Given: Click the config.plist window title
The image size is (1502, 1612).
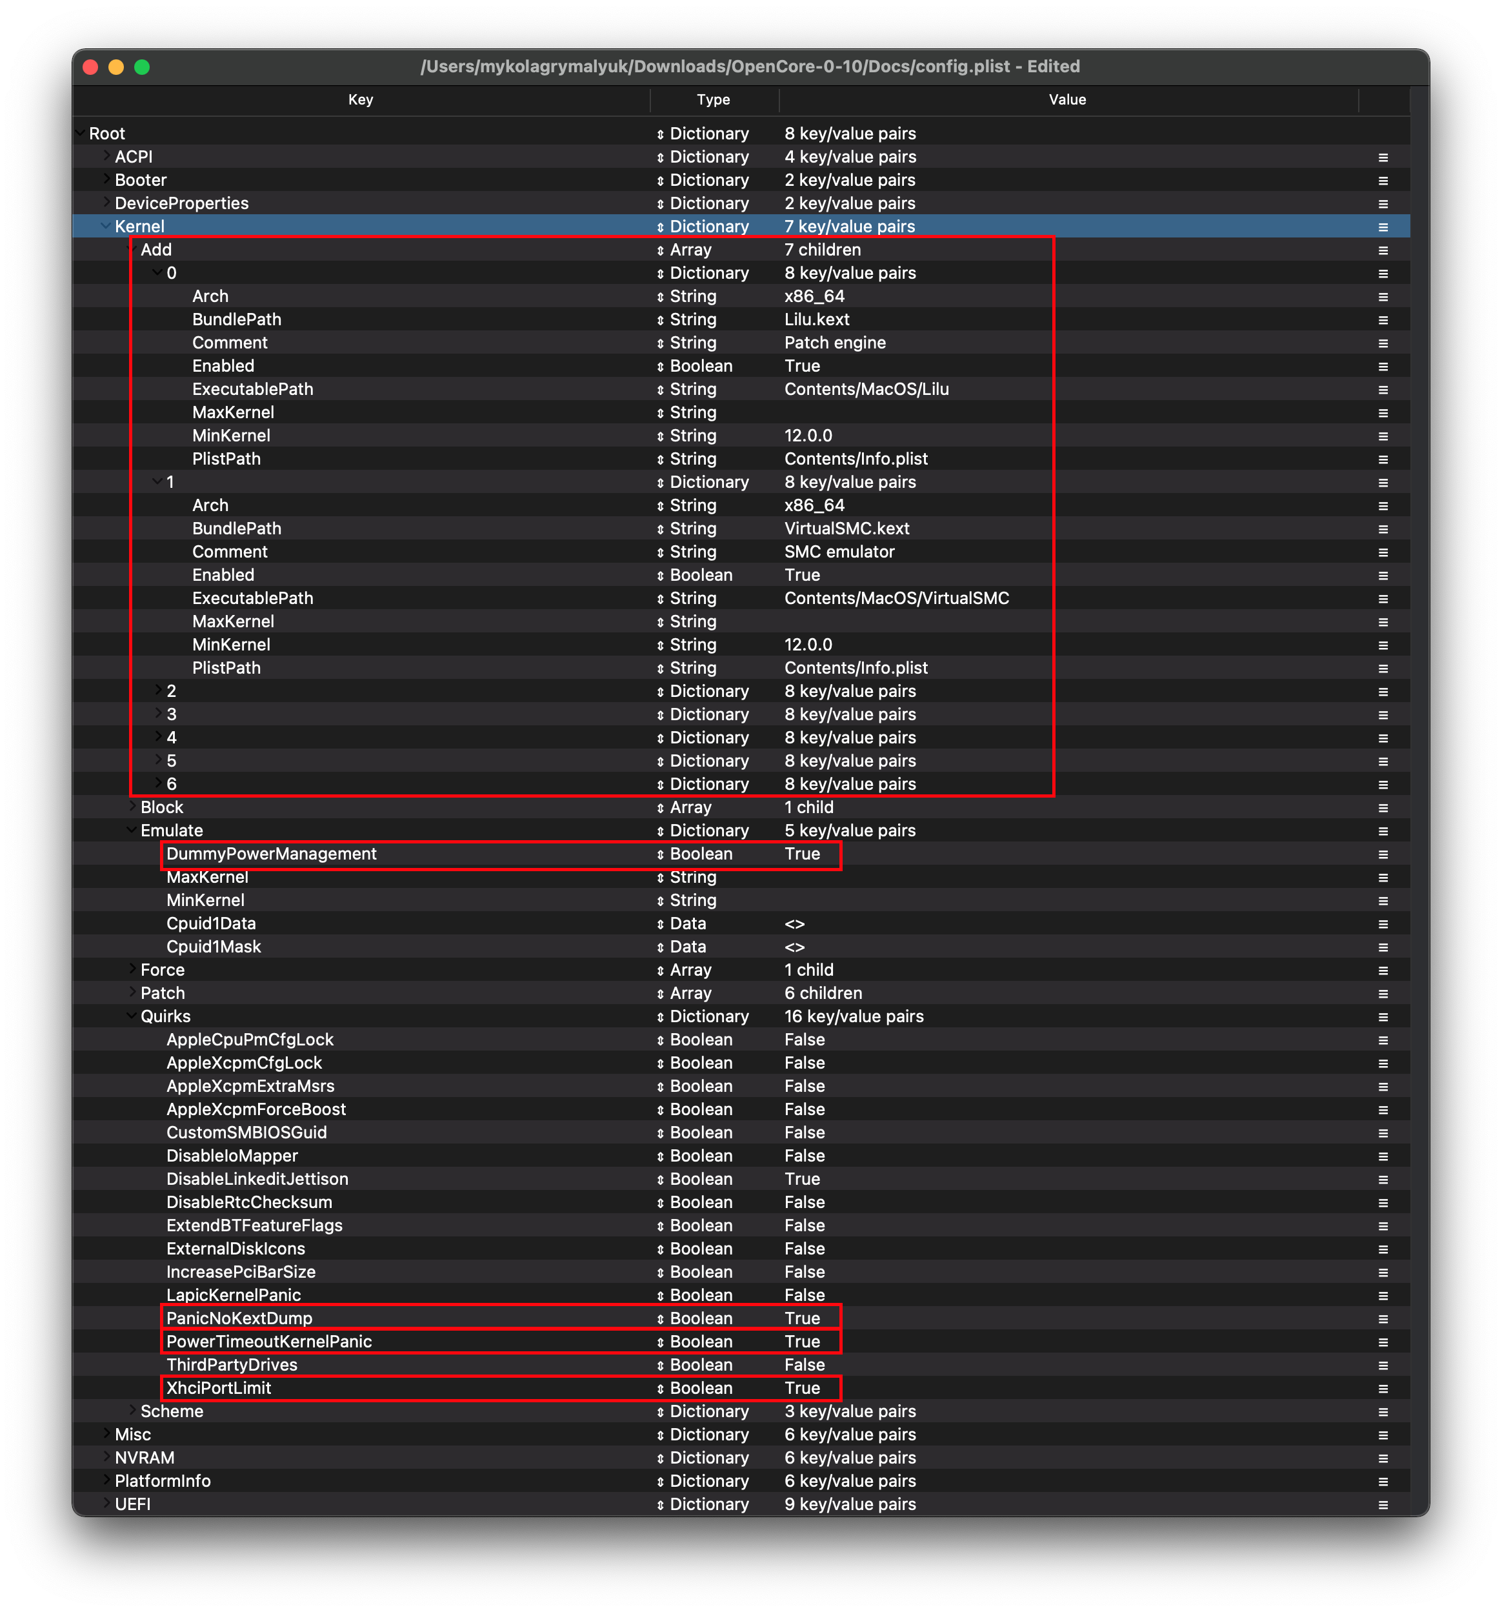Looking at the screenshot, I should [750, 66].
